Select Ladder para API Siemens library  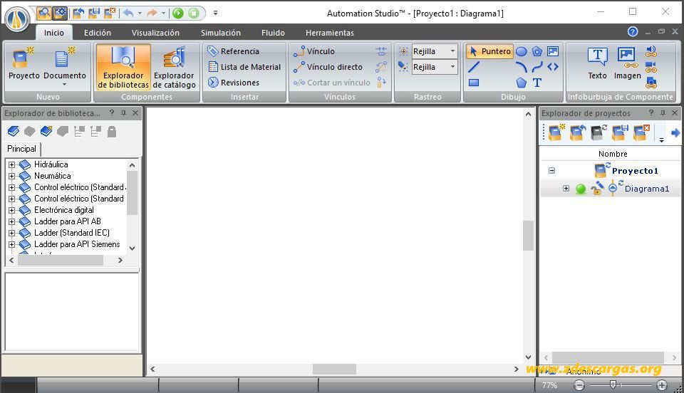coord(77,244)
